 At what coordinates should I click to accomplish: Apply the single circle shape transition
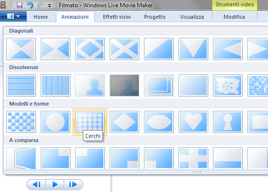click(x=56, y=122)
